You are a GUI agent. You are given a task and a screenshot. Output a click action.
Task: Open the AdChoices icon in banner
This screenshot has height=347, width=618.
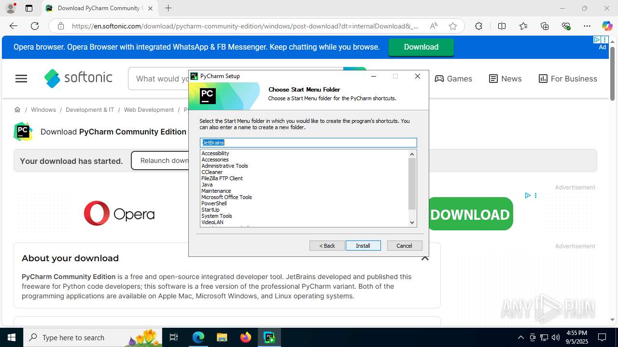point(597,40)
